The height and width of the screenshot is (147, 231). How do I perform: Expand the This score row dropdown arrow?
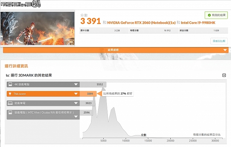pos(76,94)
